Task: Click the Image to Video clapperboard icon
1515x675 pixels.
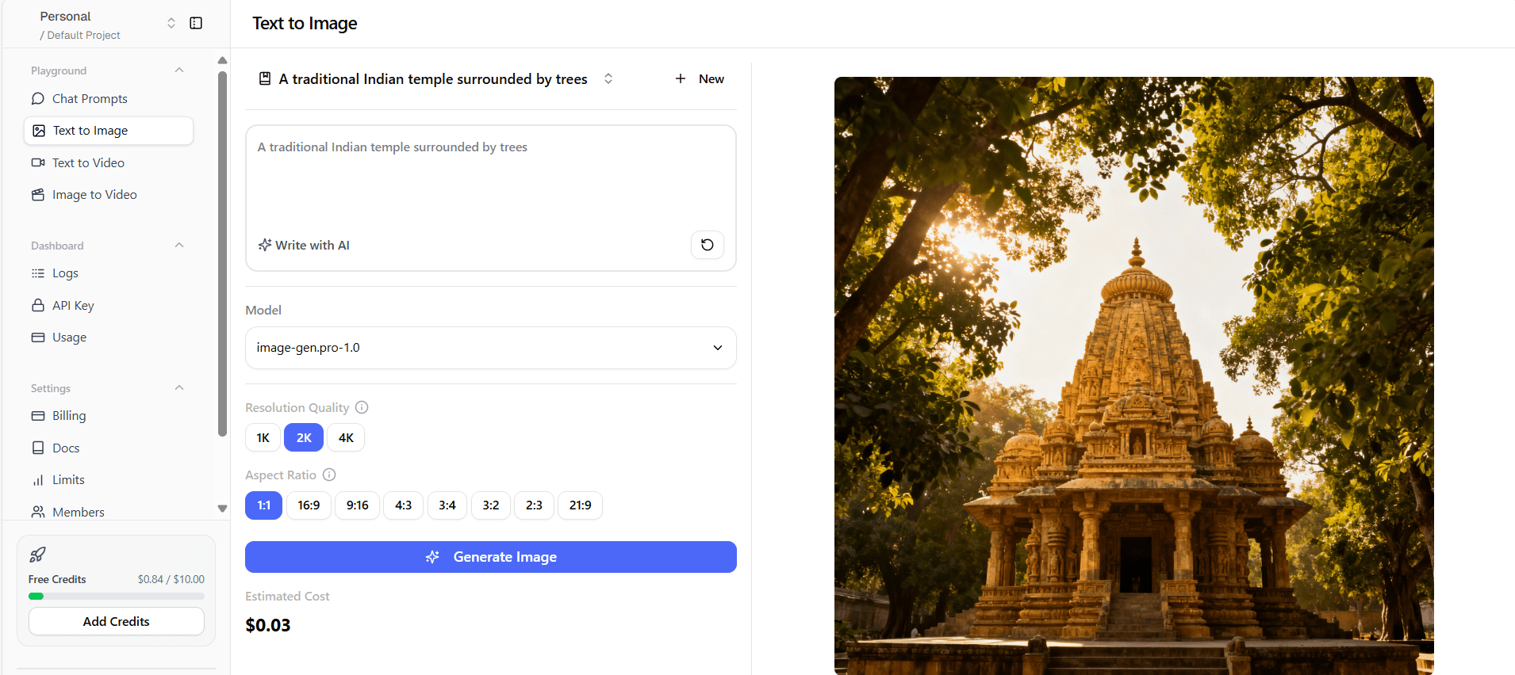Action: click(38, 195)
